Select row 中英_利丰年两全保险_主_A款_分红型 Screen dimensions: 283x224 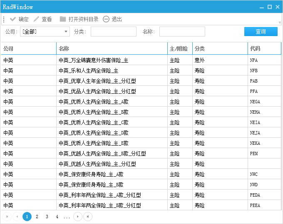click(x=141, y=195)
